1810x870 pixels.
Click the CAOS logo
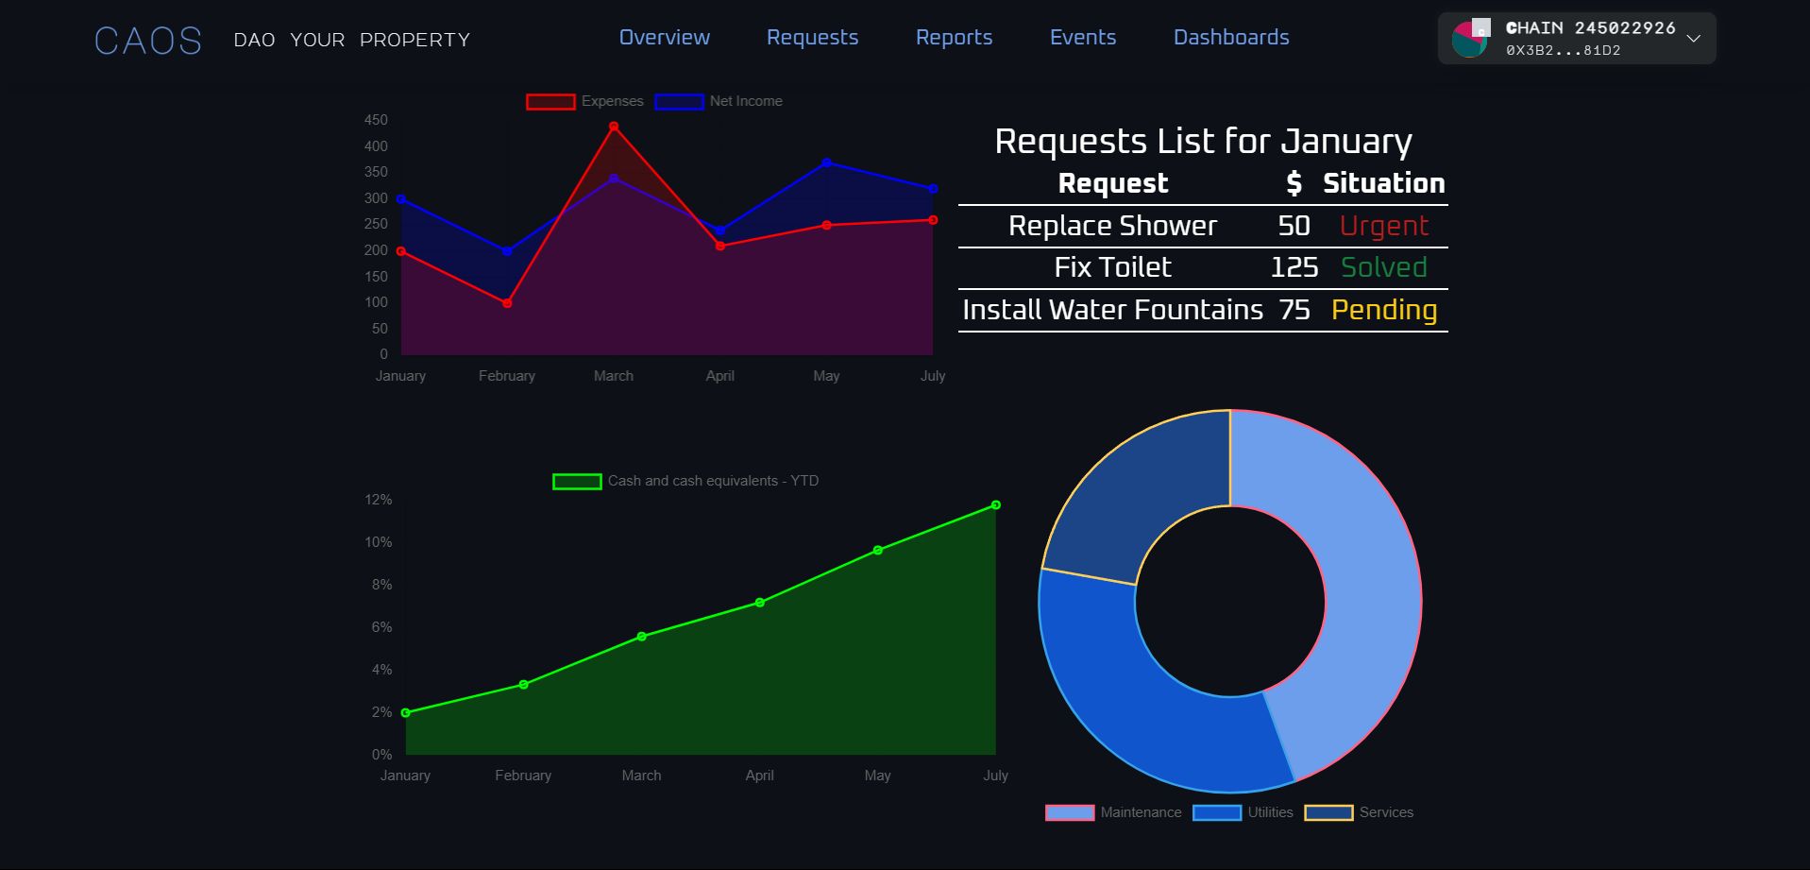(148, 41)
